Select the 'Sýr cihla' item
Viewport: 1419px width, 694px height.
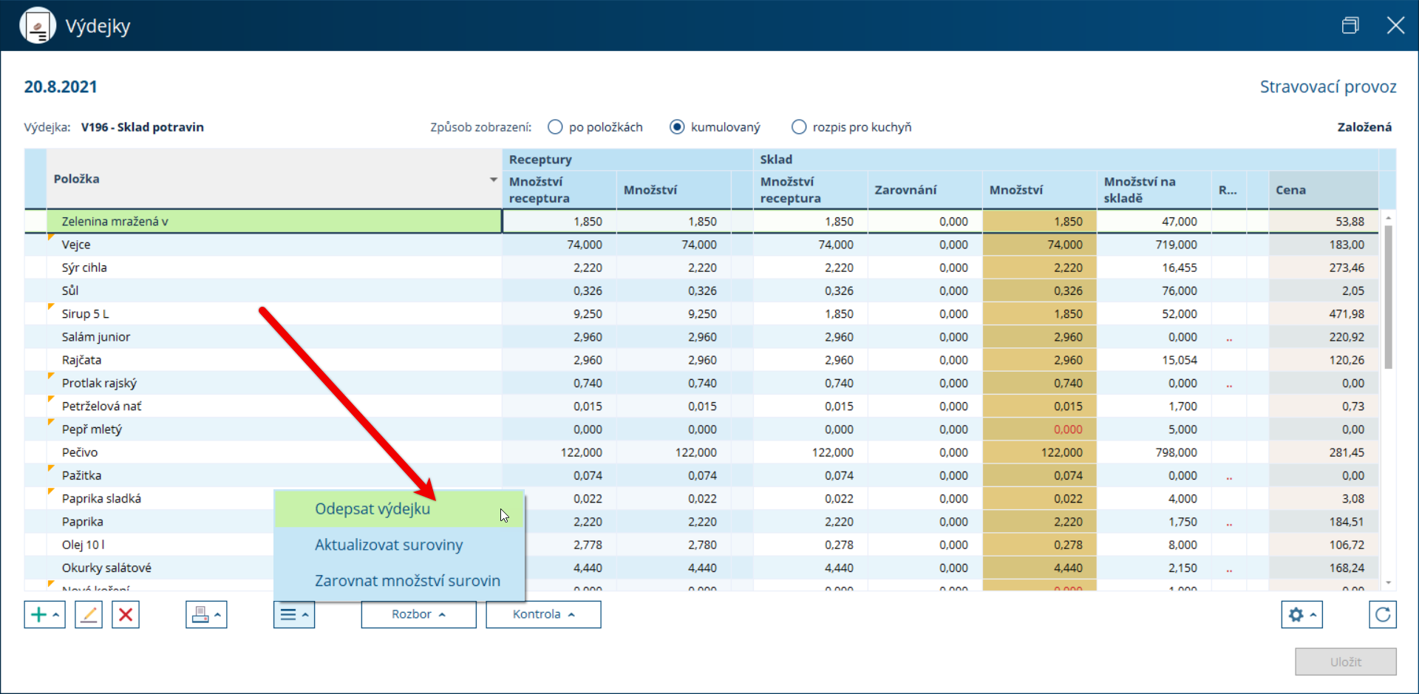pos(274,268)
